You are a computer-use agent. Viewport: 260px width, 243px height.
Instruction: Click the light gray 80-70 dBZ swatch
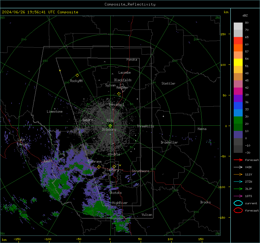click(238, 26)
